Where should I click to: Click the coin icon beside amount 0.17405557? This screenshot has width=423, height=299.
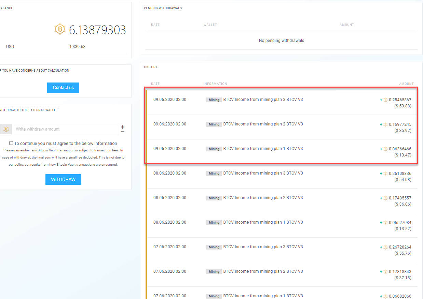pos(385,198)
